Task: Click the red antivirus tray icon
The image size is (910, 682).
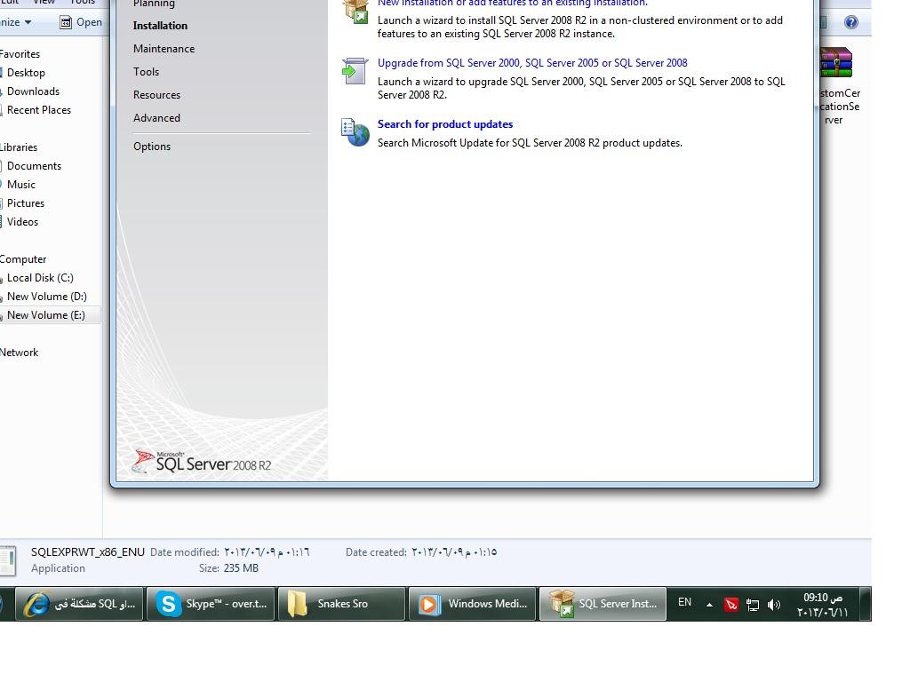Action: pos(730,605)
